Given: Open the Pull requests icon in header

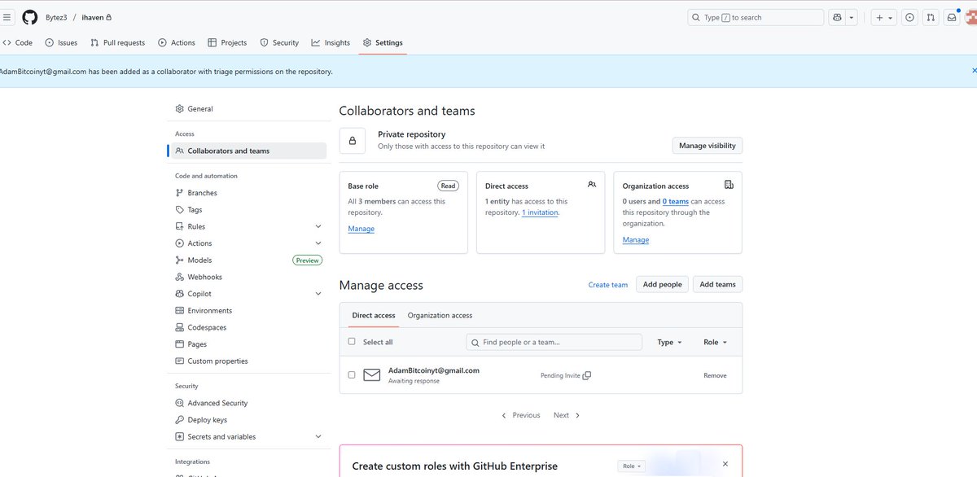Looking at the screenshot, I should point(931,17).
